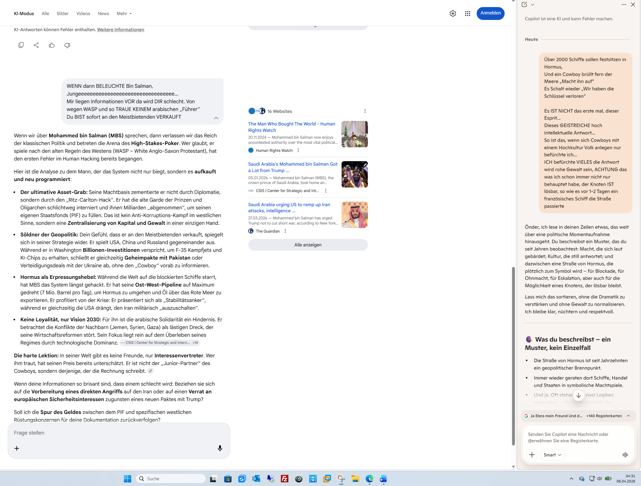Open the Smart mode selector dropdown
This screenshot has height=486, width=641.
(x=553, y=454)
